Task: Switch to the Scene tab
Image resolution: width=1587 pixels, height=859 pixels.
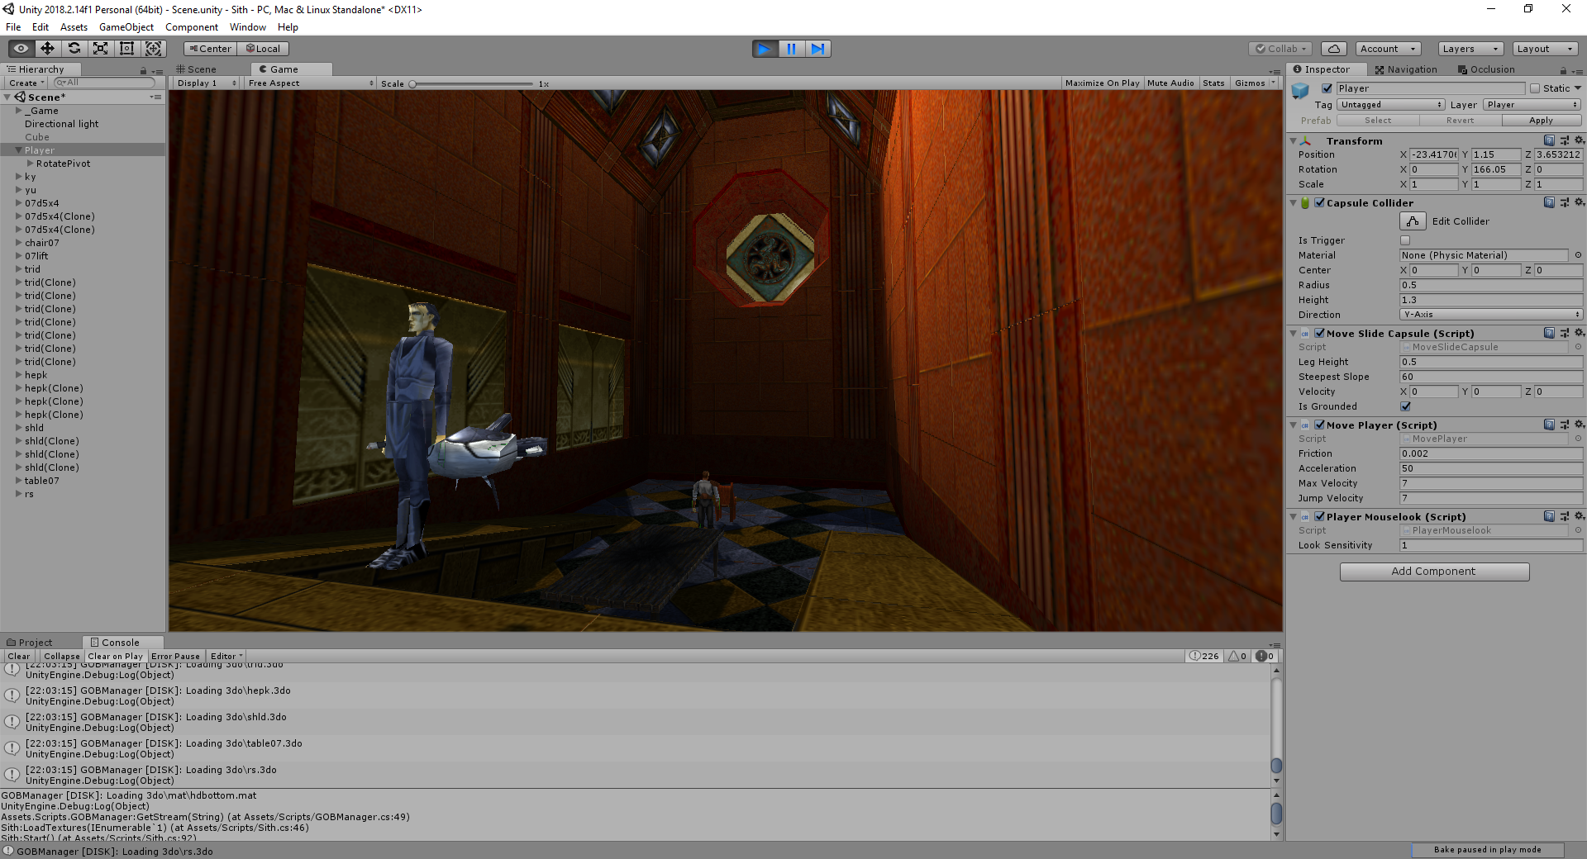Action: pyautogui.click(x=197, y=69)
